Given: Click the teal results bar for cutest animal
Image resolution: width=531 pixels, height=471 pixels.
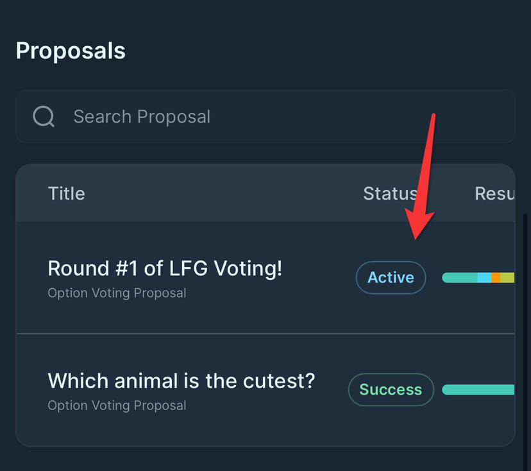Looking at the screenshot, I should 478,390.
